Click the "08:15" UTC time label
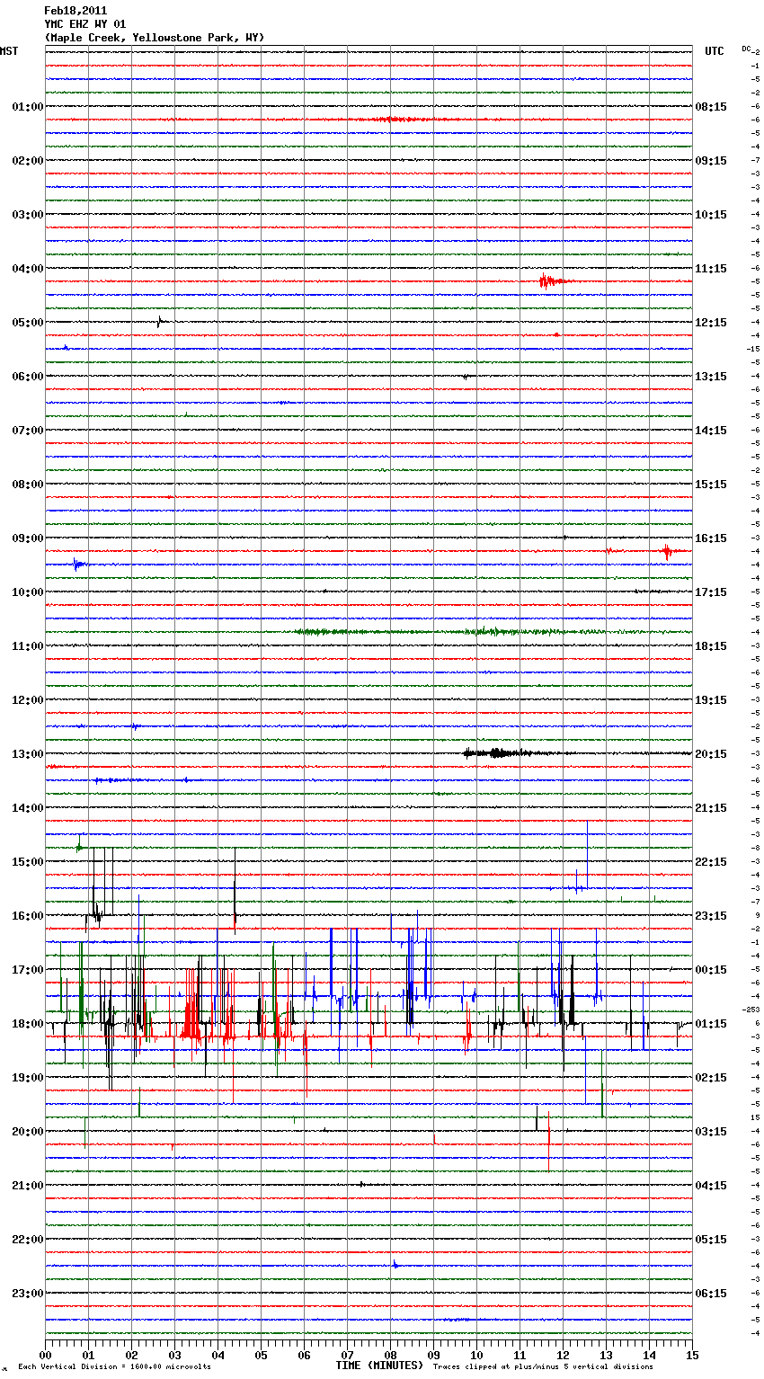 [711, 107]
